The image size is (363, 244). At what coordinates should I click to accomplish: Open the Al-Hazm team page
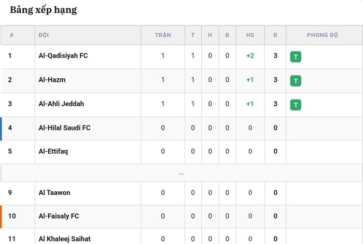point(52,80)
